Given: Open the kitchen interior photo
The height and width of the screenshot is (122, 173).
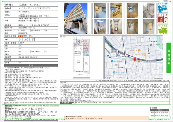Looking at the screenshot, I should tap(116, 10).
